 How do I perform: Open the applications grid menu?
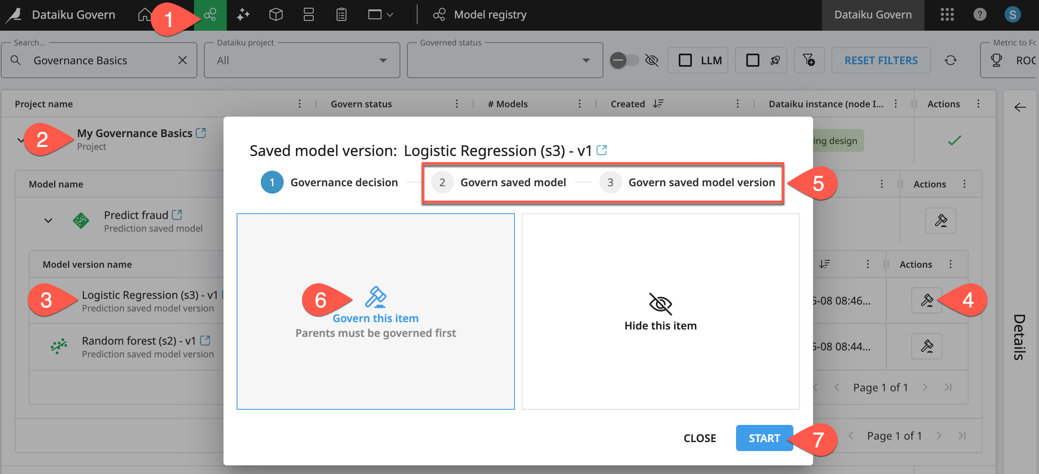pos(947,15)
